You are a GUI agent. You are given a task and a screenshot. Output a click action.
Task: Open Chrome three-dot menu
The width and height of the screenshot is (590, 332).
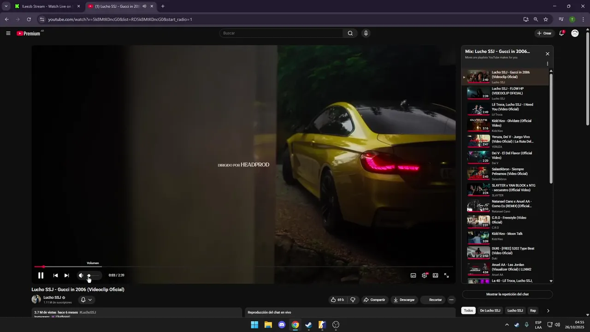pos(584,19)
